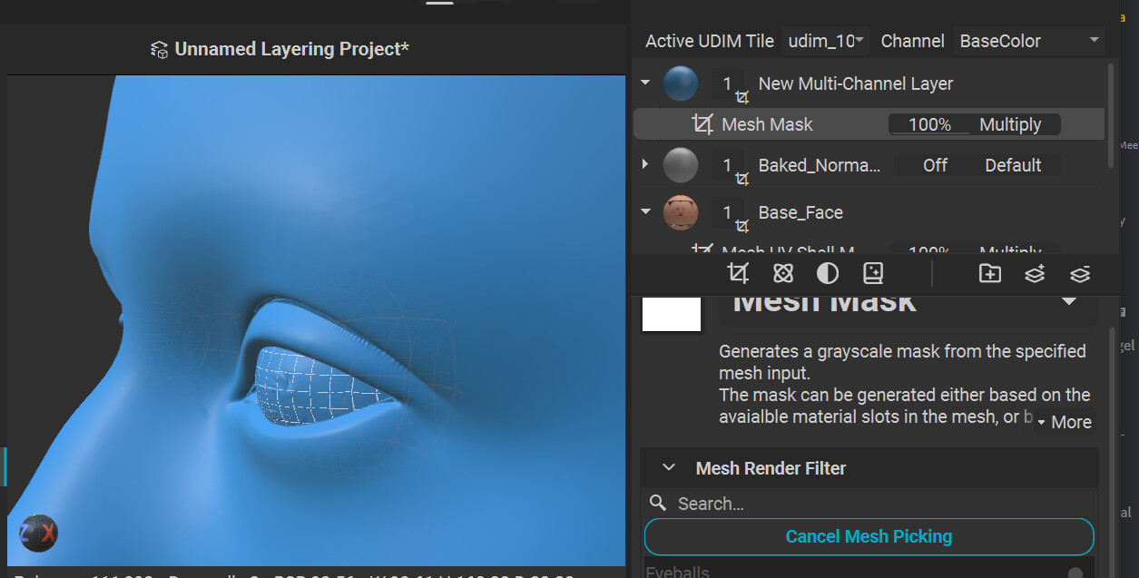The image size is (1139, 578).
Task: Click Cancel Mesh Picking button
Action: 869,536
